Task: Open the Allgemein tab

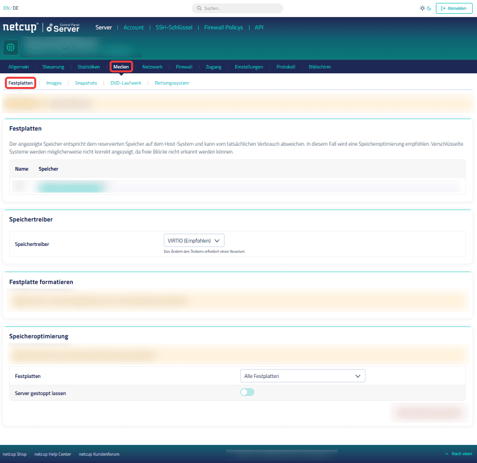Action: tap(19, 67)
